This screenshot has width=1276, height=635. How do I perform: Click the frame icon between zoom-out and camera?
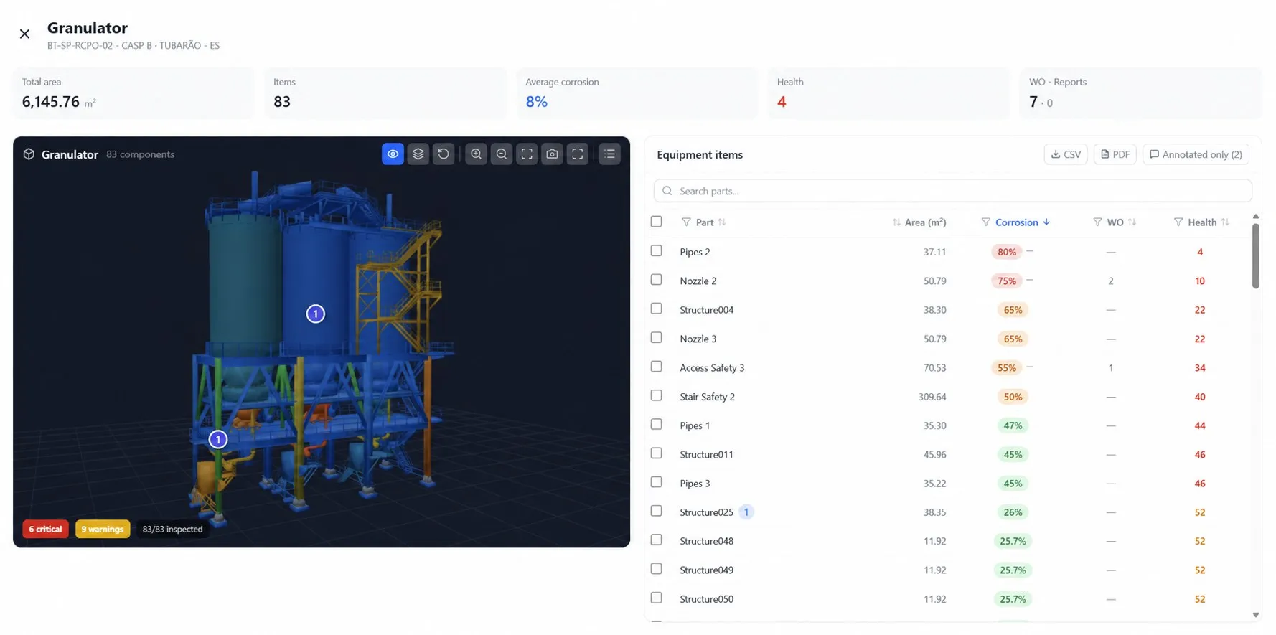pos(527,154)
